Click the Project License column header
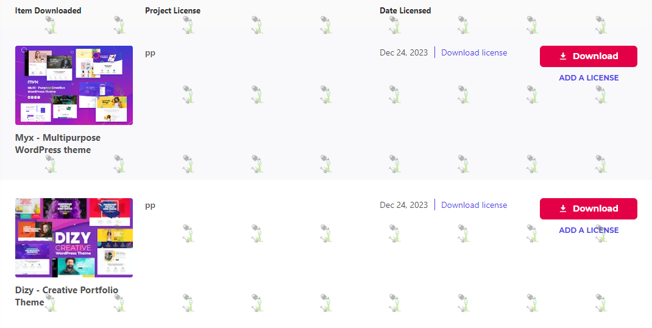The height and width of the screenshot is (328, 652). tap(172, 11)
